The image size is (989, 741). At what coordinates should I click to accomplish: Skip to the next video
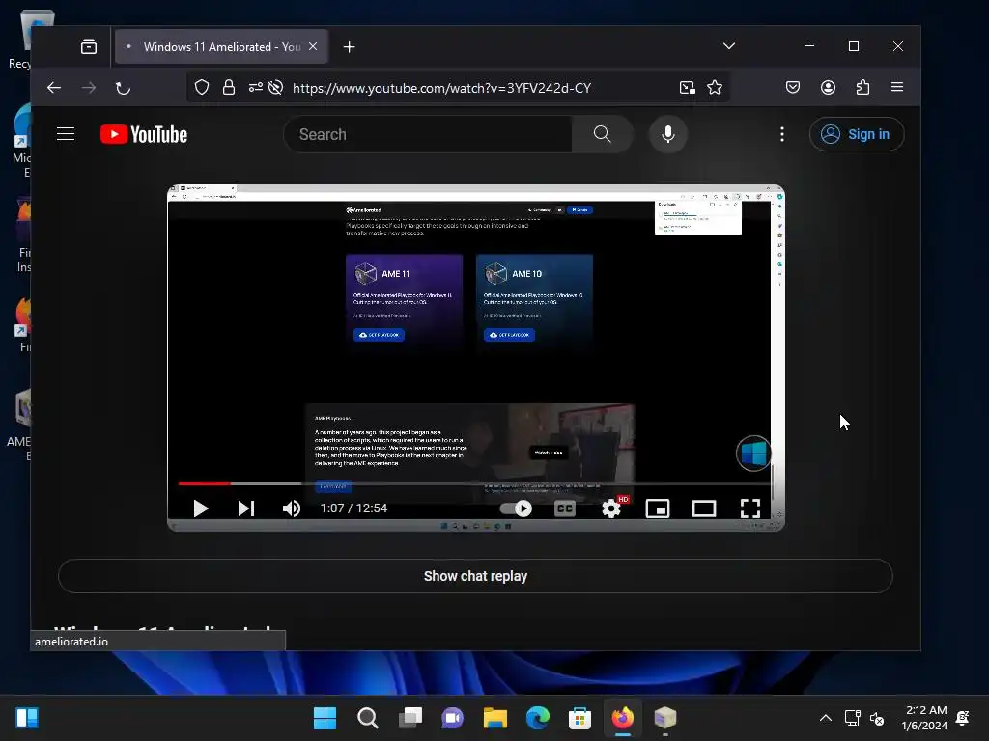click(246, 508)
